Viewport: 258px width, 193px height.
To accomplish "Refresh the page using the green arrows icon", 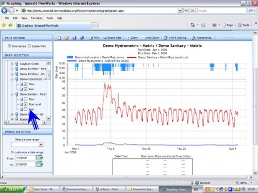I will (x=186, y=11).
